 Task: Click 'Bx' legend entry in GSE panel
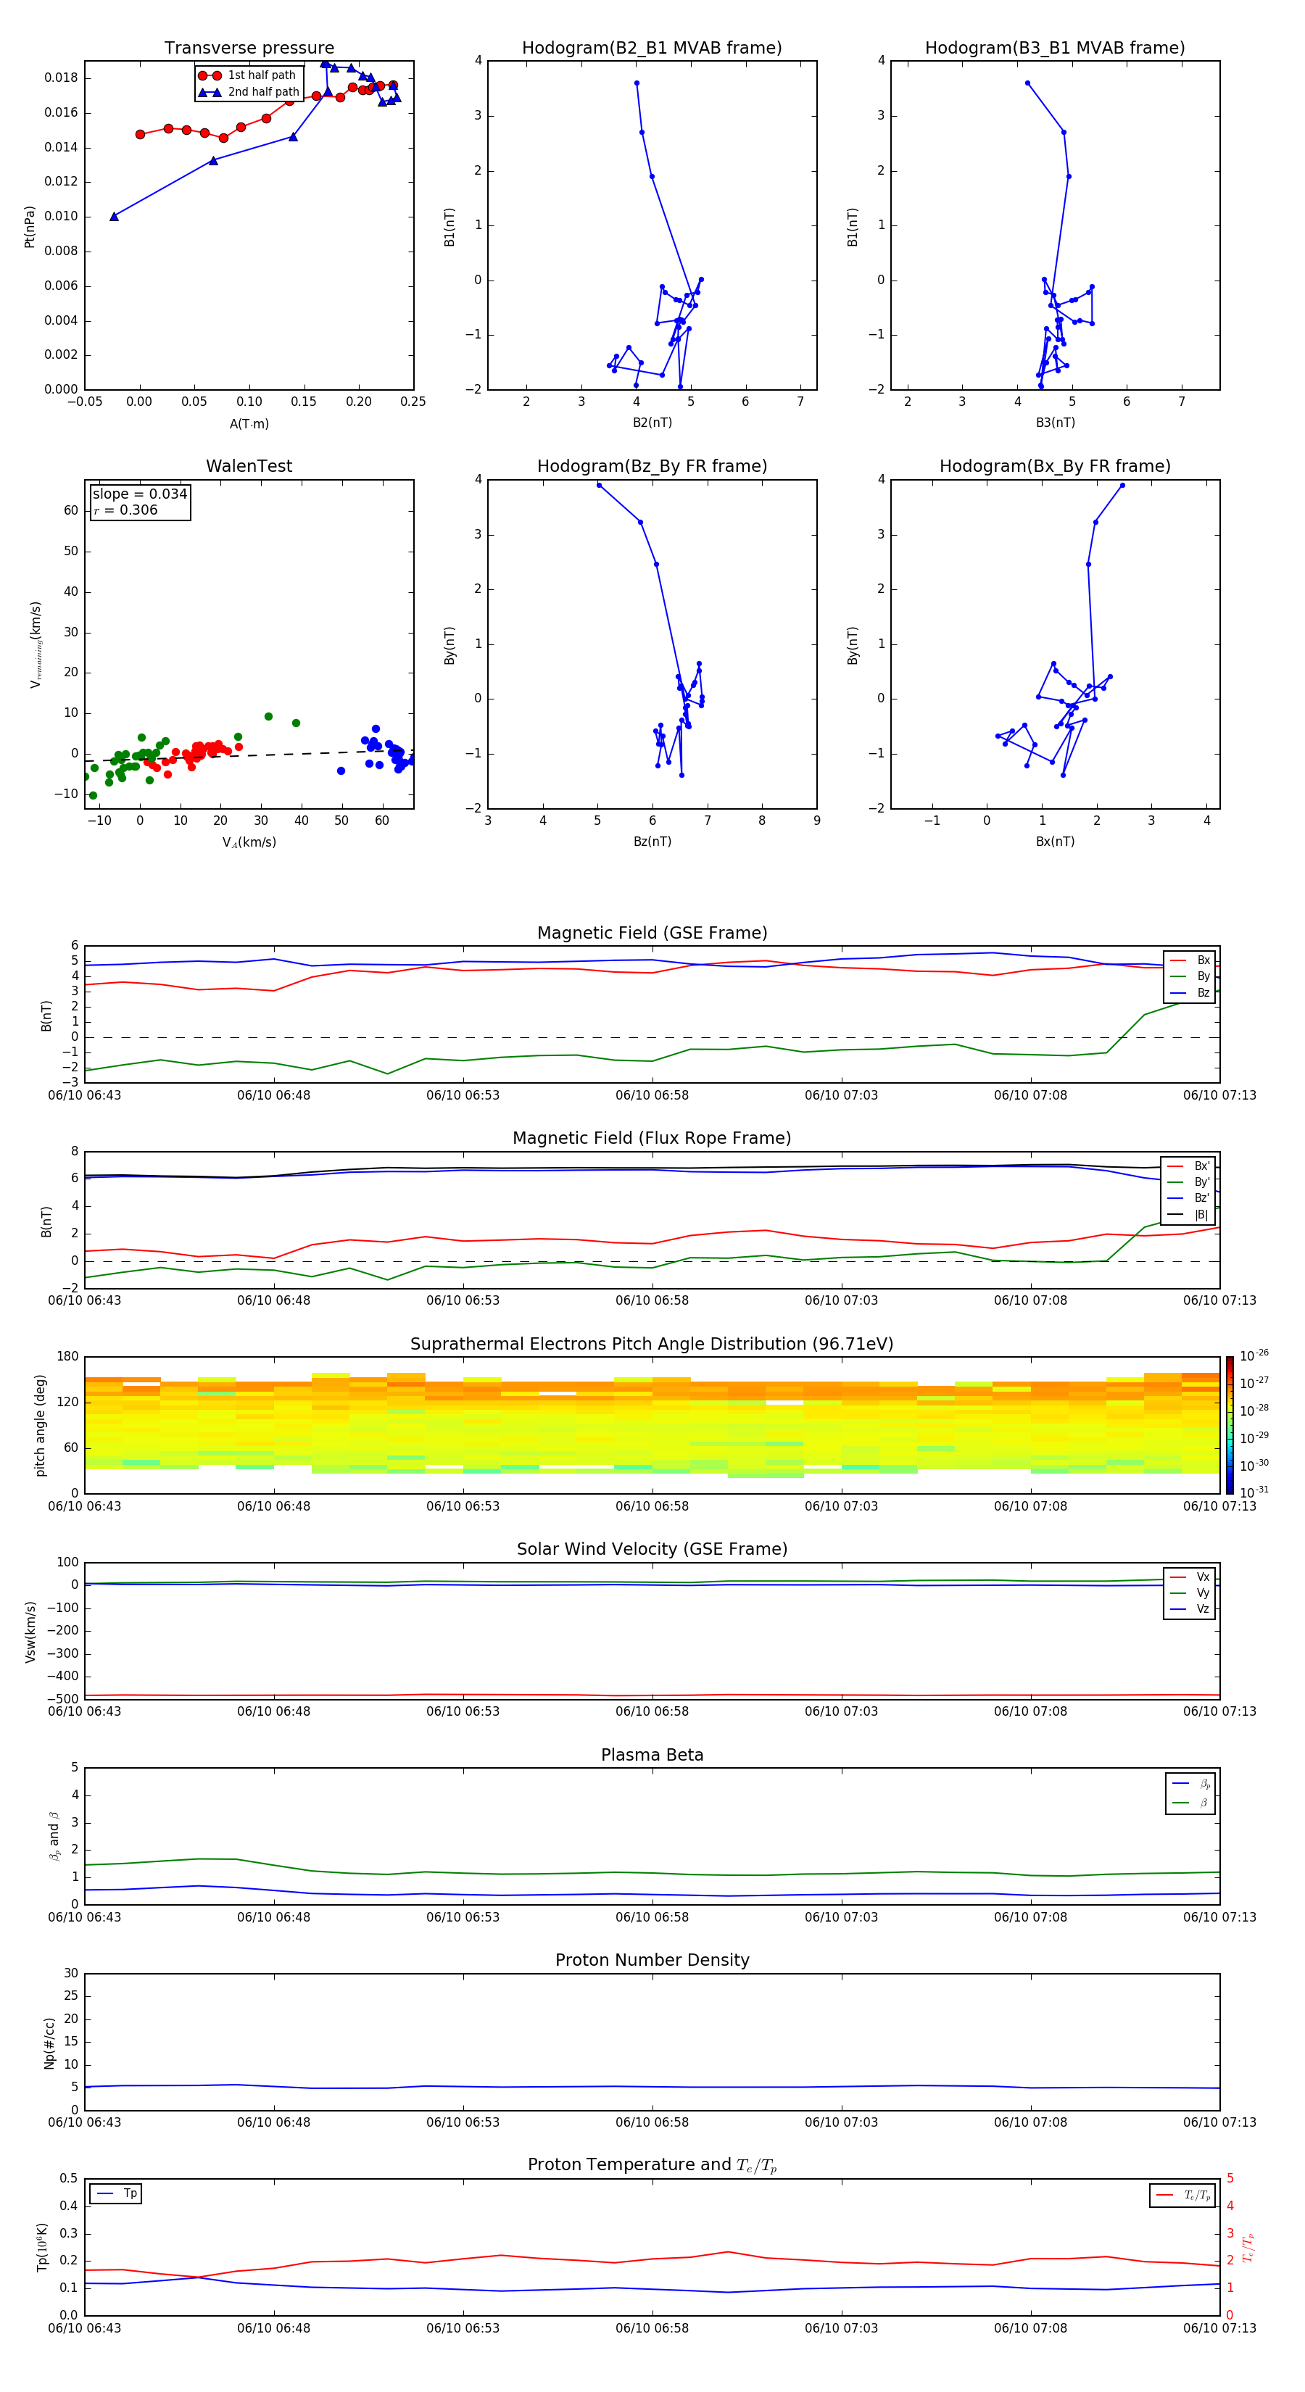(x=1190, y=960)
